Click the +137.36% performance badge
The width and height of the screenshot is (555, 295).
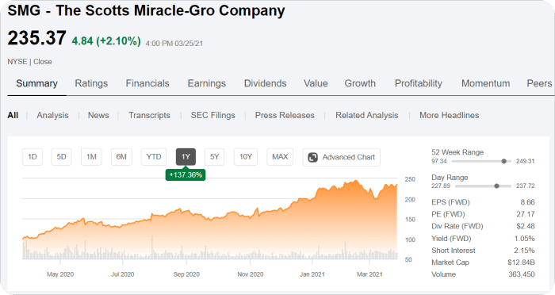coord(186,175)
